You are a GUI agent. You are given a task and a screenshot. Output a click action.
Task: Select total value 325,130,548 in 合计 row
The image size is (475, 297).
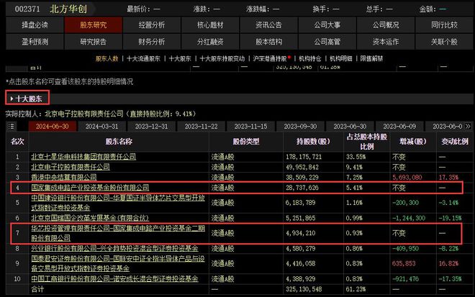tap(304, 289)
